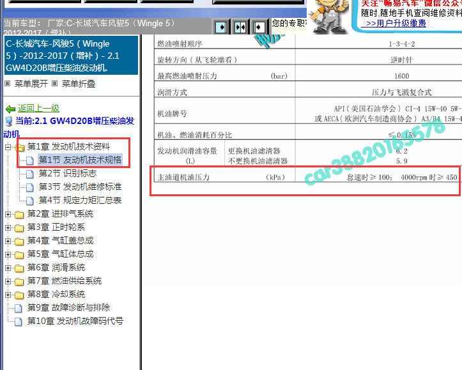Select 第4章 气缸盖总成 chapter
This screenshot has height=370, width=462.
(x=60, y=241)
